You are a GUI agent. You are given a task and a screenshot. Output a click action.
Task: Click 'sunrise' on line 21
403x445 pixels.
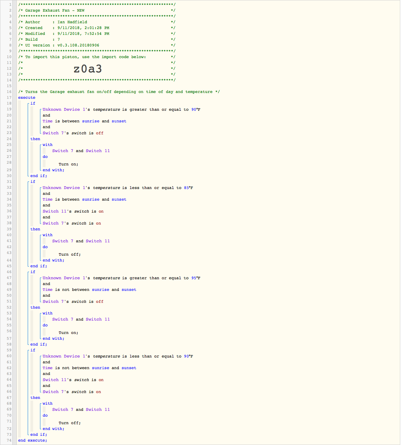(x=91, y=121)
